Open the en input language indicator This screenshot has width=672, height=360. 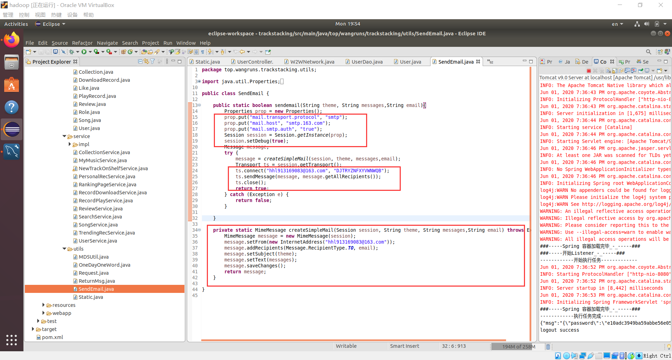pos(617,24)
